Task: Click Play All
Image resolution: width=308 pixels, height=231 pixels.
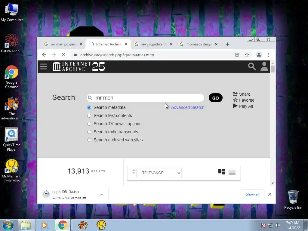Action: coord(243,106)
